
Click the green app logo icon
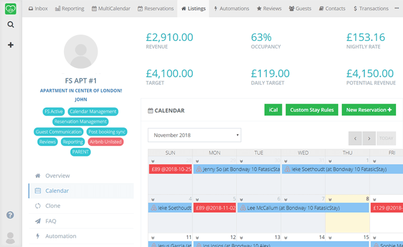click(11, 9)
